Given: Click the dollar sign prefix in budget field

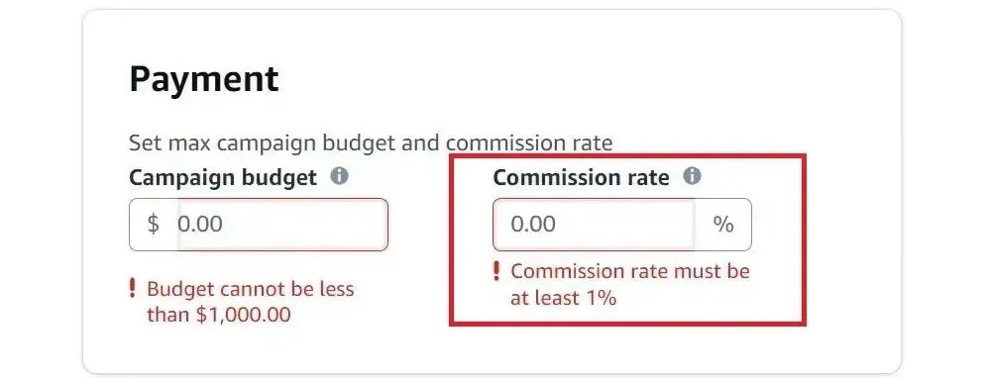Looking at the screenshot, I should (x=154, y=225).
